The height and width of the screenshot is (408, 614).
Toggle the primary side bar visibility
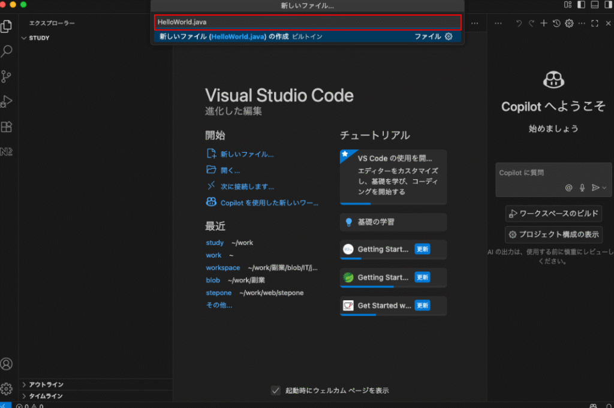coord(582,5)
